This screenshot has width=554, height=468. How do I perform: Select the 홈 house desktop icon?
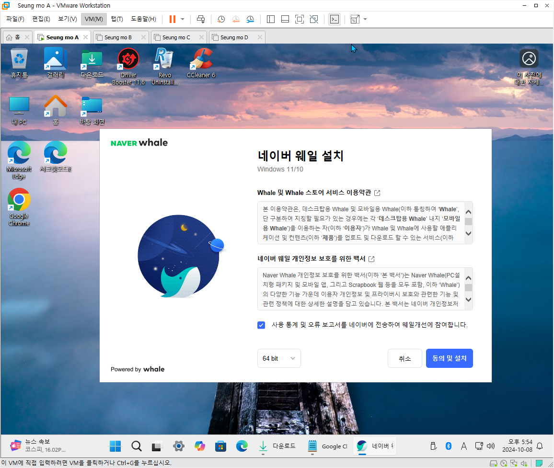[x=56, y=110]
